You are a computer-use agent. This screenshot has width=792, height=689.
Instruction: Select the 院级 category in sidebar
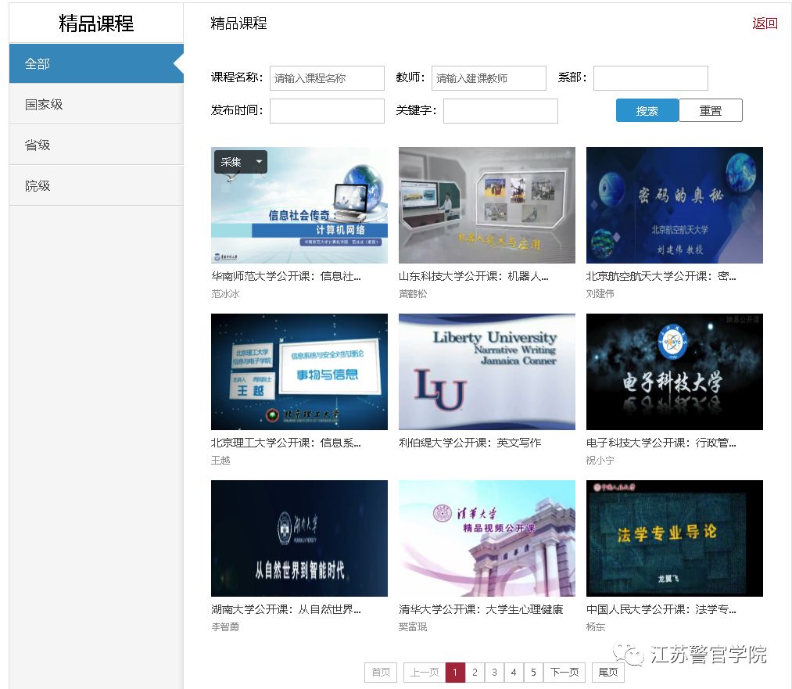click(96, 185)
